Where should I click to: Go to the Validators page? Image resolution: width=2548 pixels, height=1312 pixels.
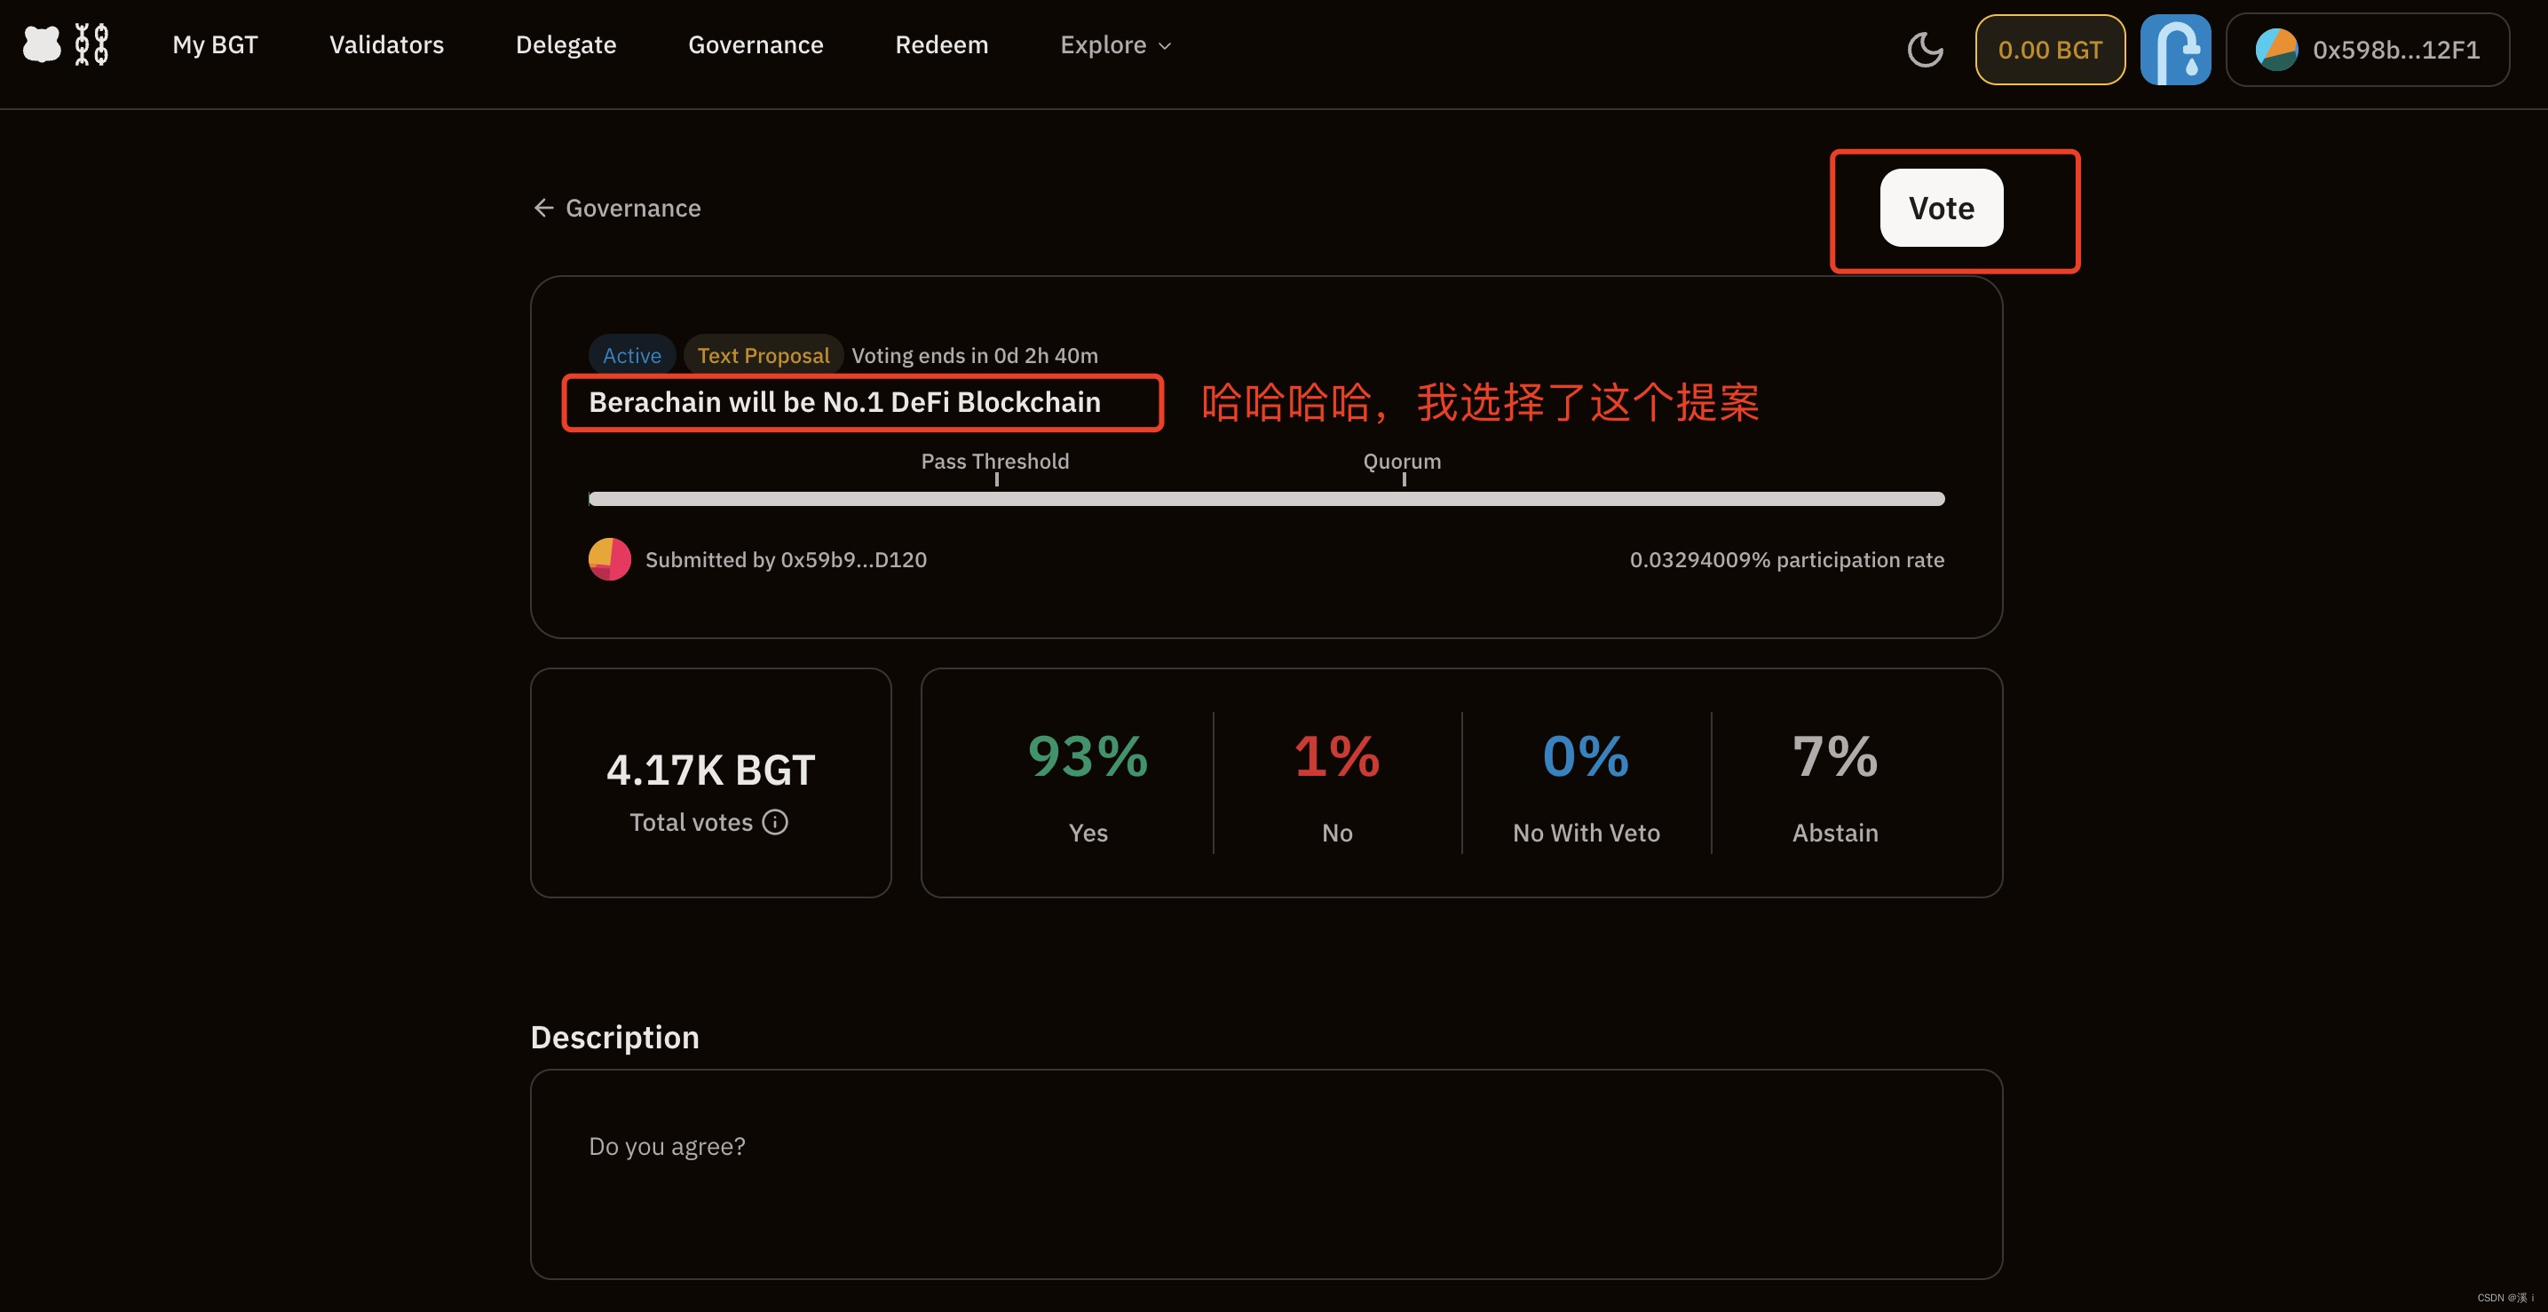click(386, 45)
